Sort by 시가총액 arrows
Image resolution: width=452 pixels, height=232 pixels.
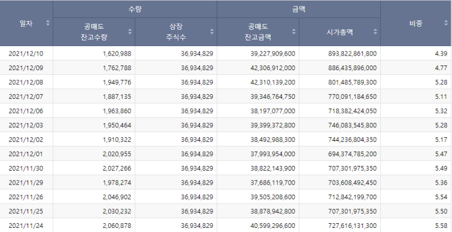(x=375, y=32)
